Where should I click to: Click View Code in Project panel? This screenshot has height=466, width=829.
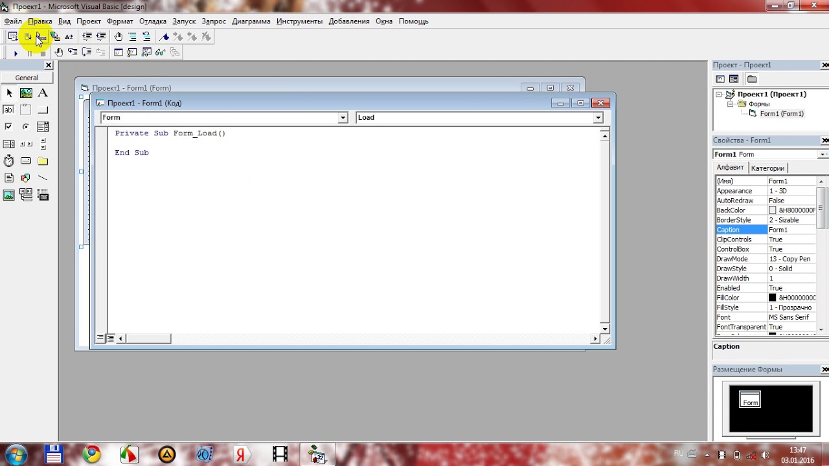pyautogui.click(x=720, y=79)
